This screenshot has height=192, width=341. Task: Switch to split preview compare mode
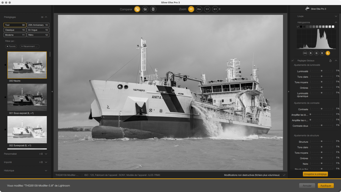[x=145, y=9]
